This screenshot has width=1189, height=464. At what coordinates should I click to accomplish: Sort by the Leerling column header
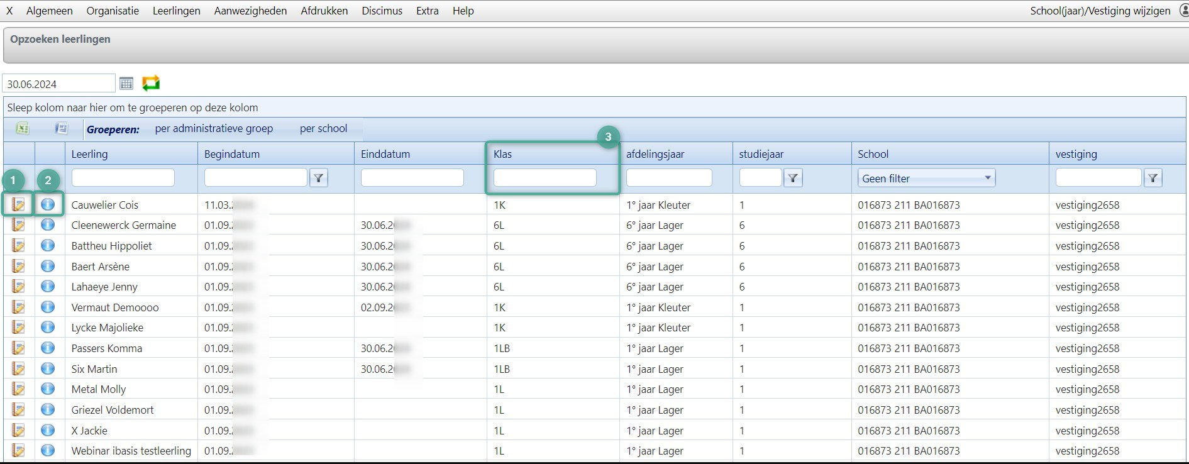(89, 154)
